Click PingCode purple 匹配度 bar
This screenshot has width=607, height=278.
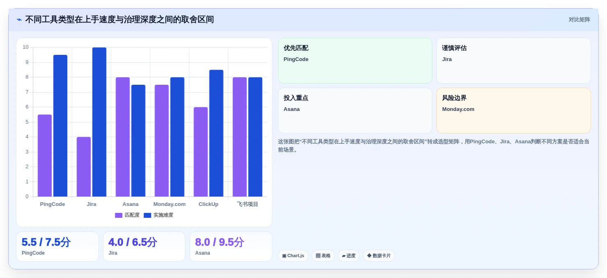coord(45,156)
